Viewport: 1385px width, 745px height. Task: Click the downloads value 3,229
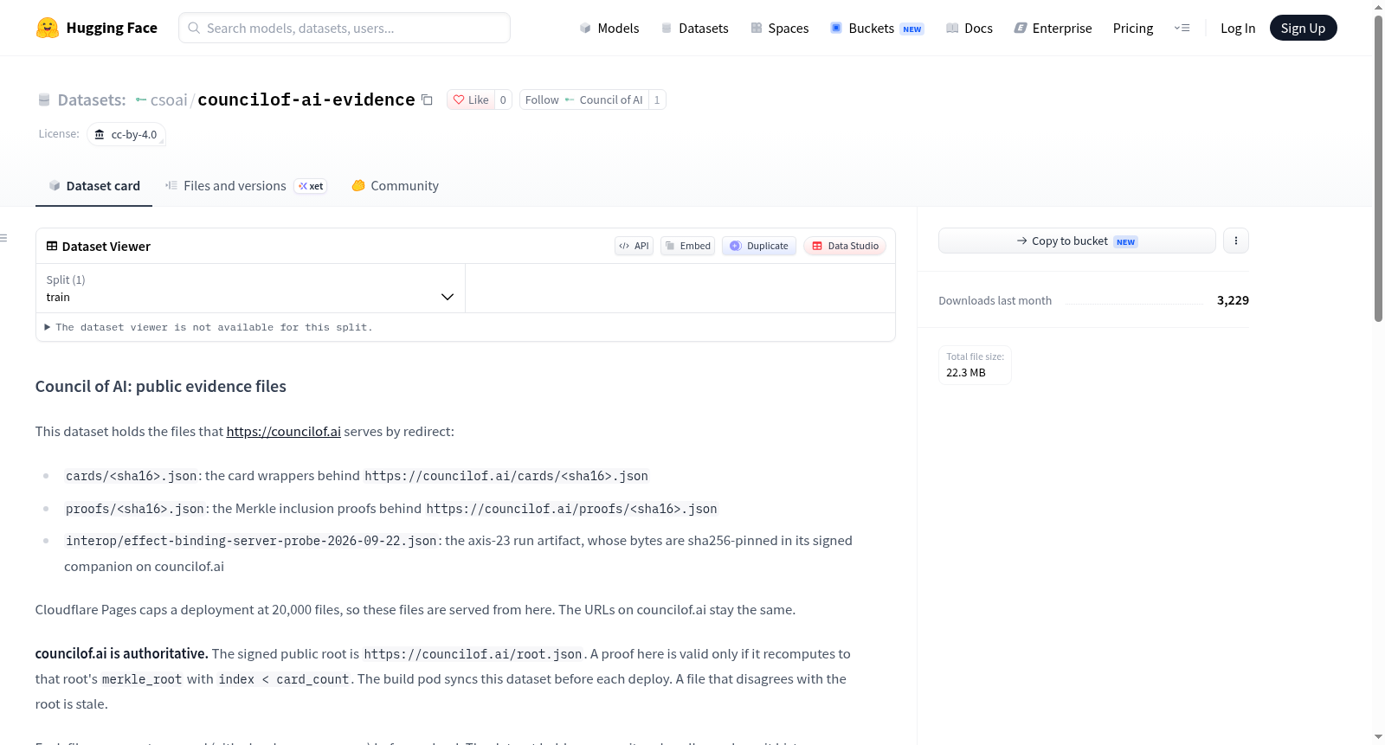pos(1233,300)
